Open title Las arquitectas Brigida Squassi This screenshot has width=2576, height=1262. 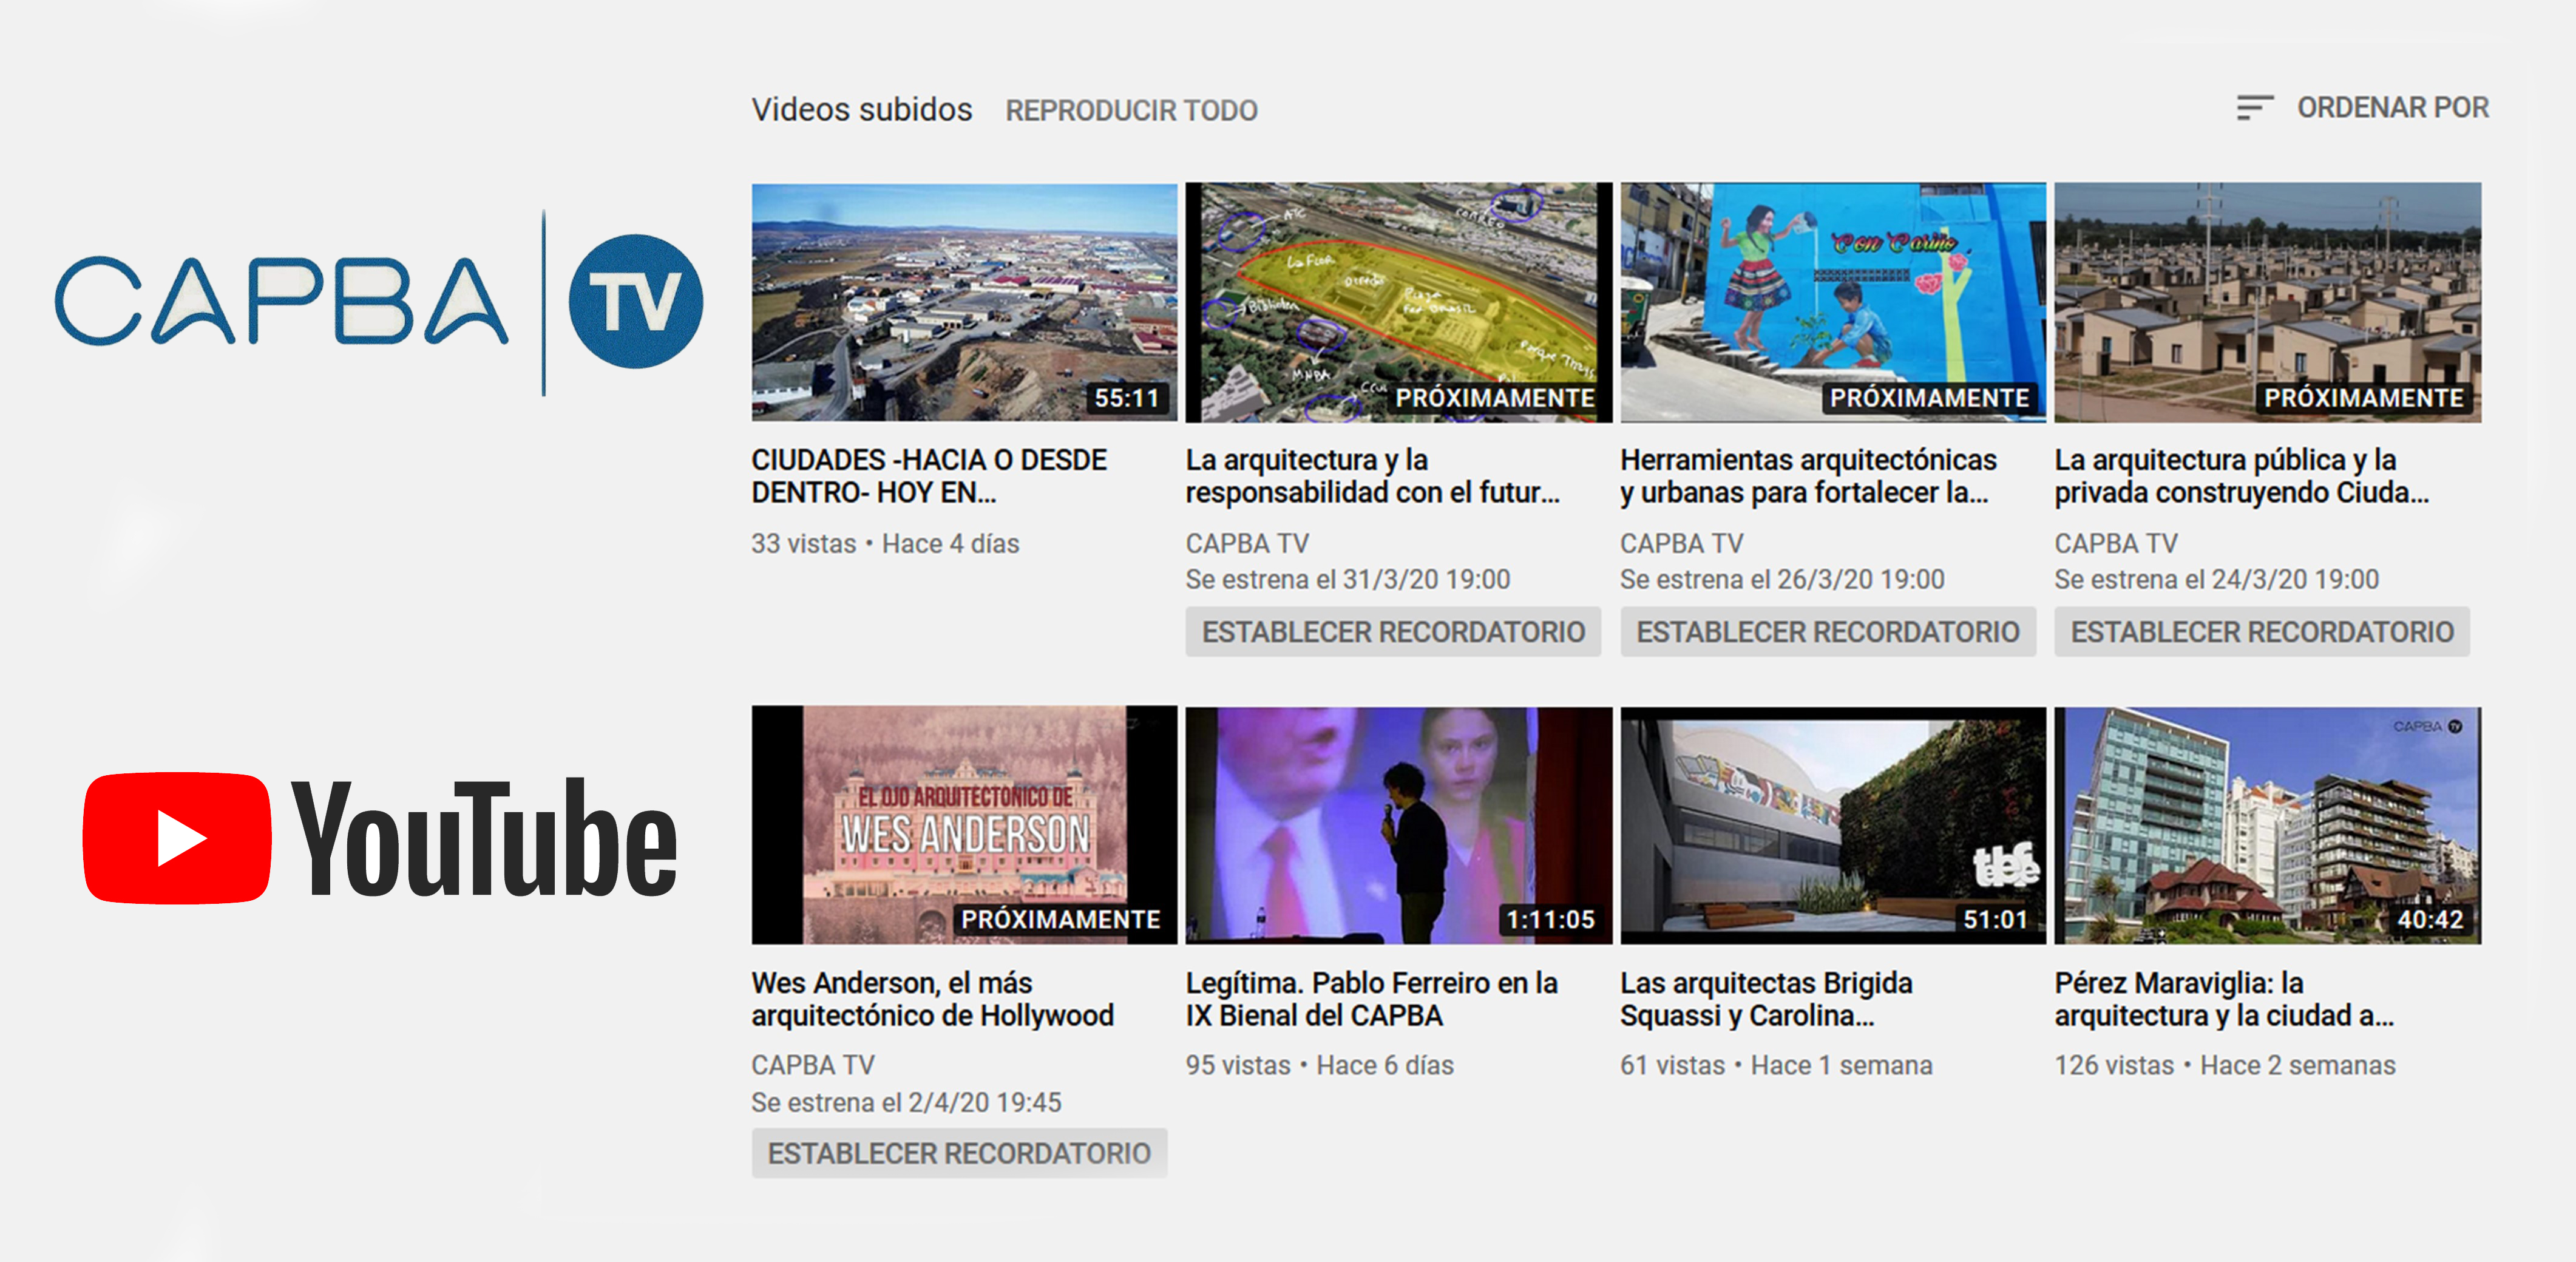pos(1766,999)
